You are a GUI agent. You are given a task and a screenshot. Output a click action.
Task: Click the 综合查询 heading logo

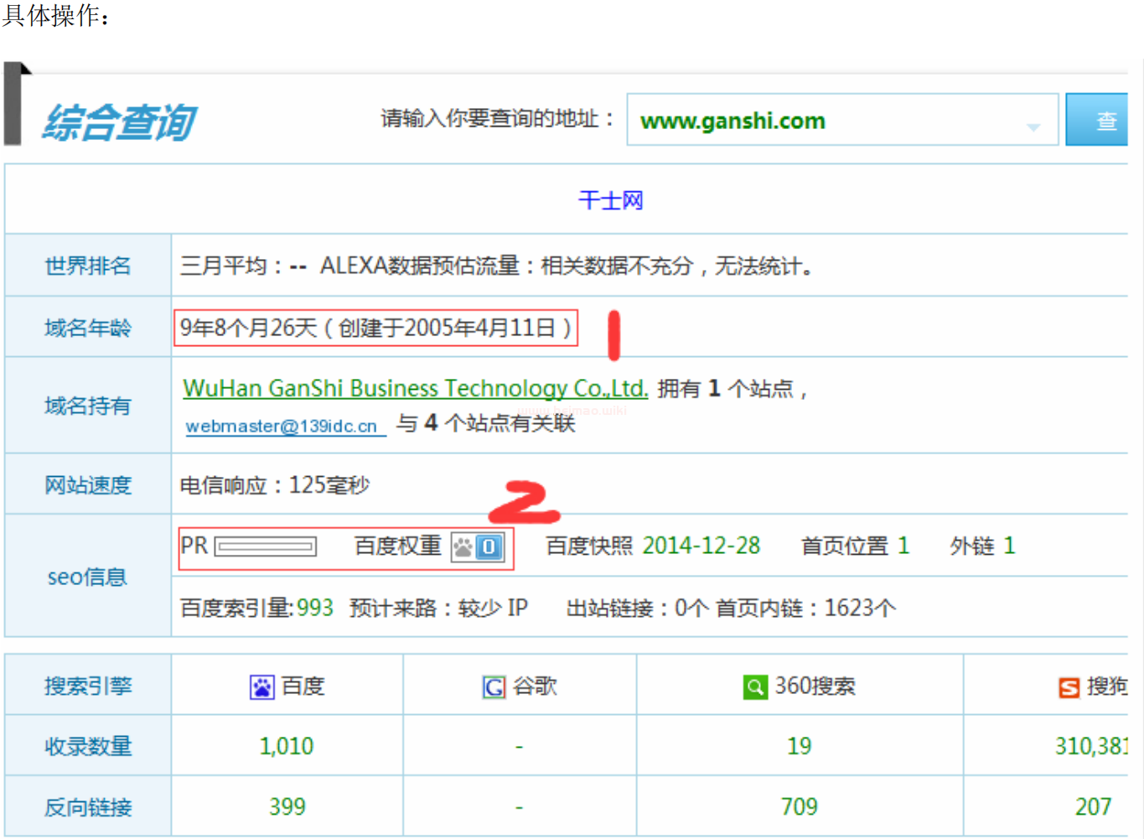pos(120,122)
